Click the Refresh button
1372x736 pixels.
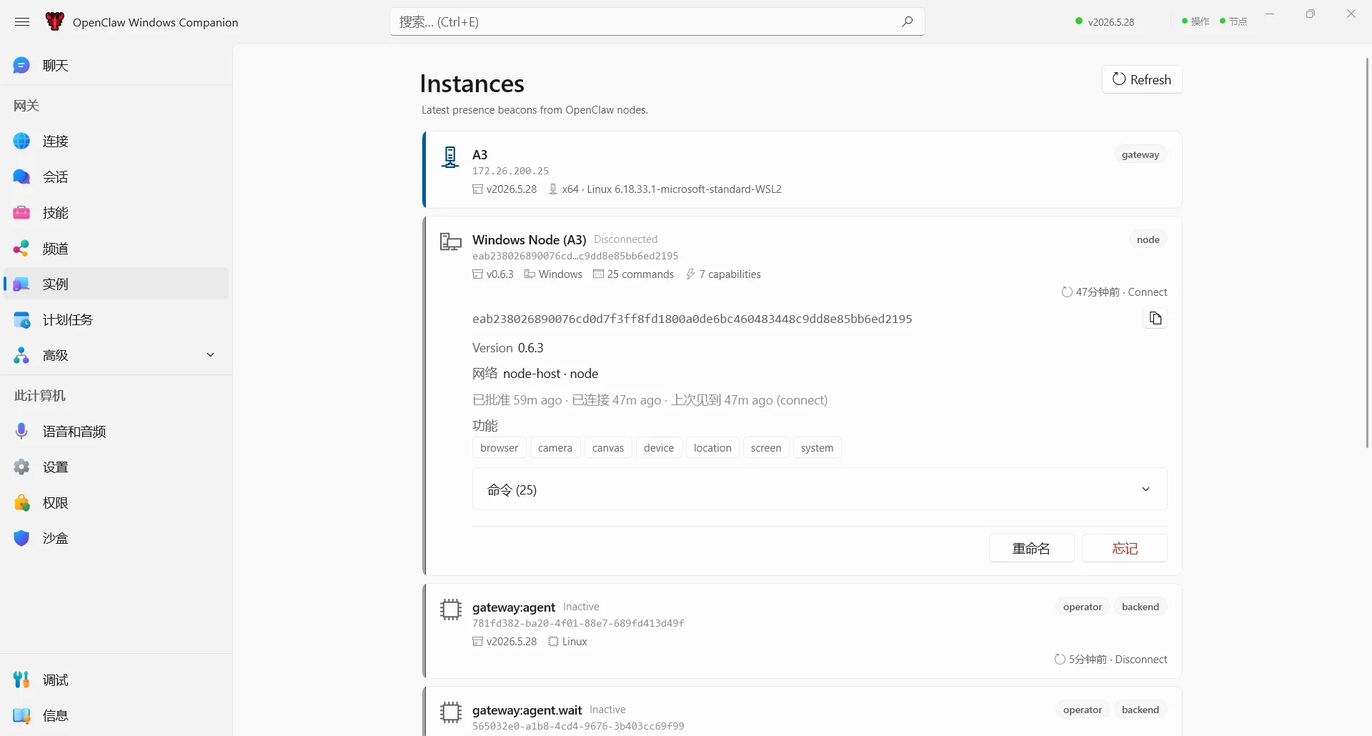[1142, 79]
